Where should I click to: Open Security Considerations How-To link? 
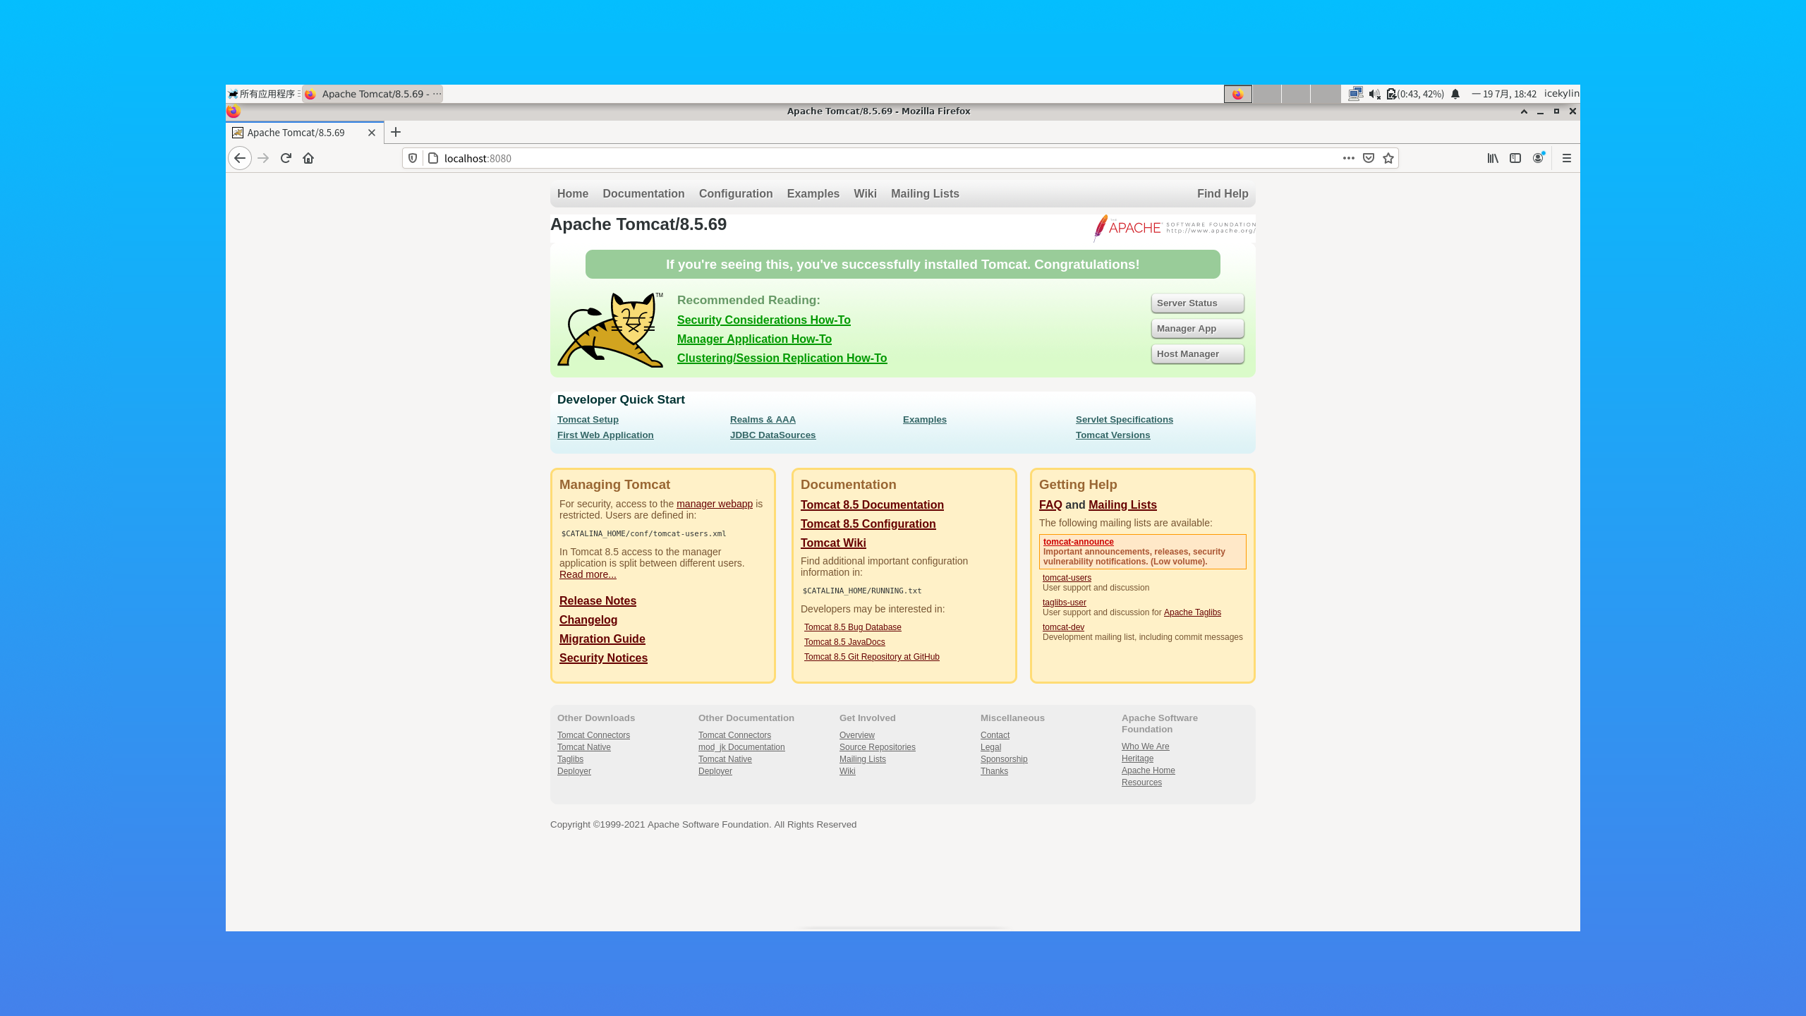763,320
